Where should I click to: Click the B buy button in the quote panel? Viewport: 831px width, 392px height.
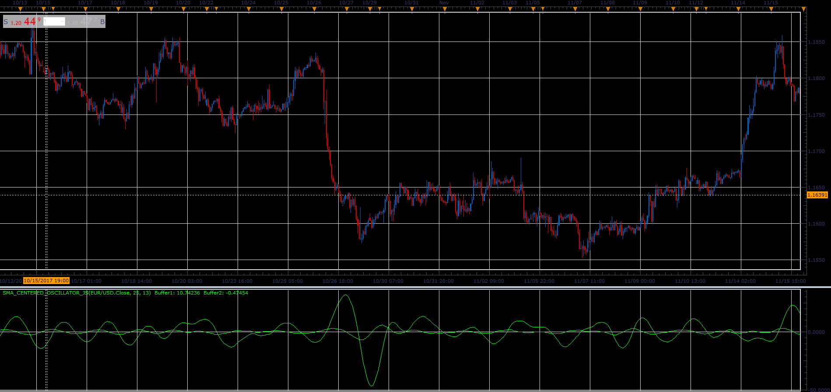pos(102,21)
